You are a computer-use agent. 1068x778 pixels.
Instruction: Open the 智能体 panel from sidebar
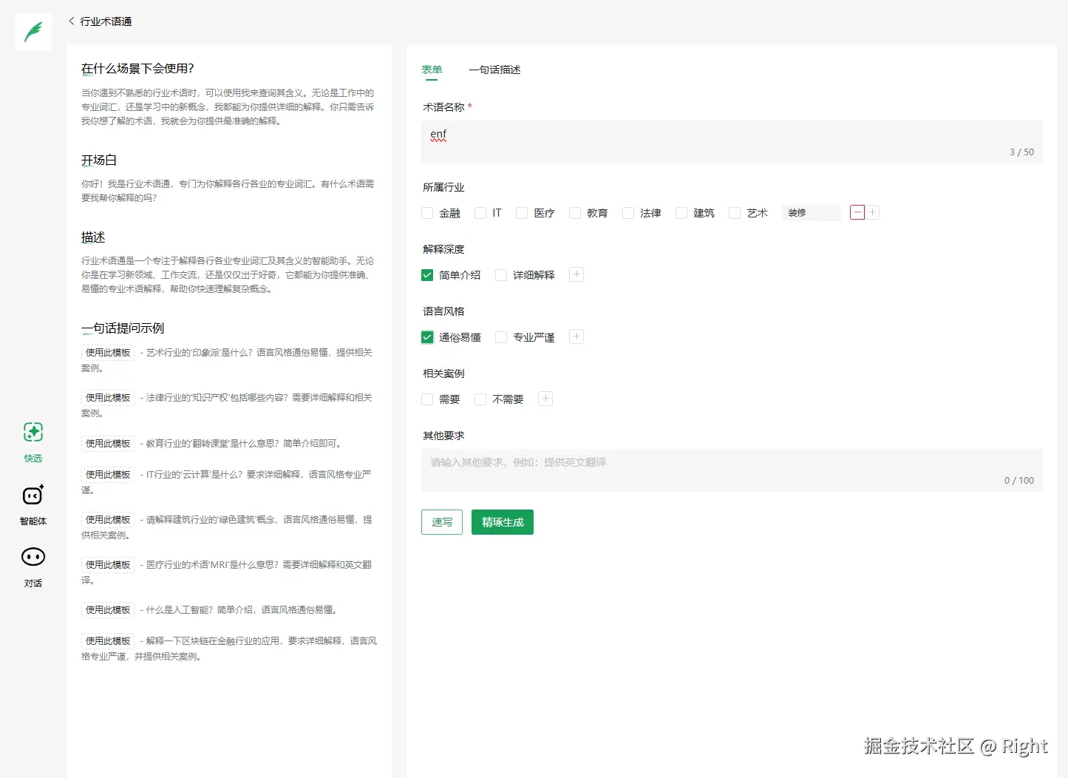pos(33,504)
